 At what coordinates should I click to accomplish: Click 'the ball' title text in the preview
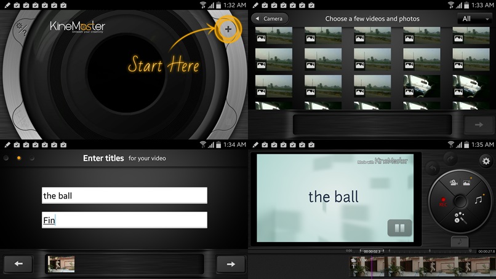pos(334,197)
